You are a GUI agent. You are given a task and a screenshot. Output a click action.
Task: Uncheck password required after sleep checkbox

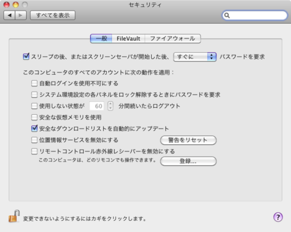coord(26,57)
